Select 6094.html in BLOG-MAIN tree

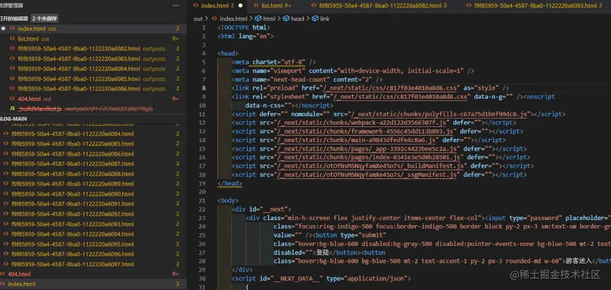pos(93,234)
